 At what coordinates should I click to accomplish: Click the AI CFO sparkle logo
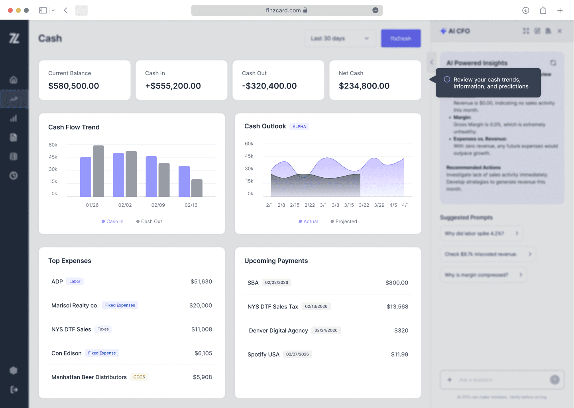pyautogui.click(x=443, y=31)
